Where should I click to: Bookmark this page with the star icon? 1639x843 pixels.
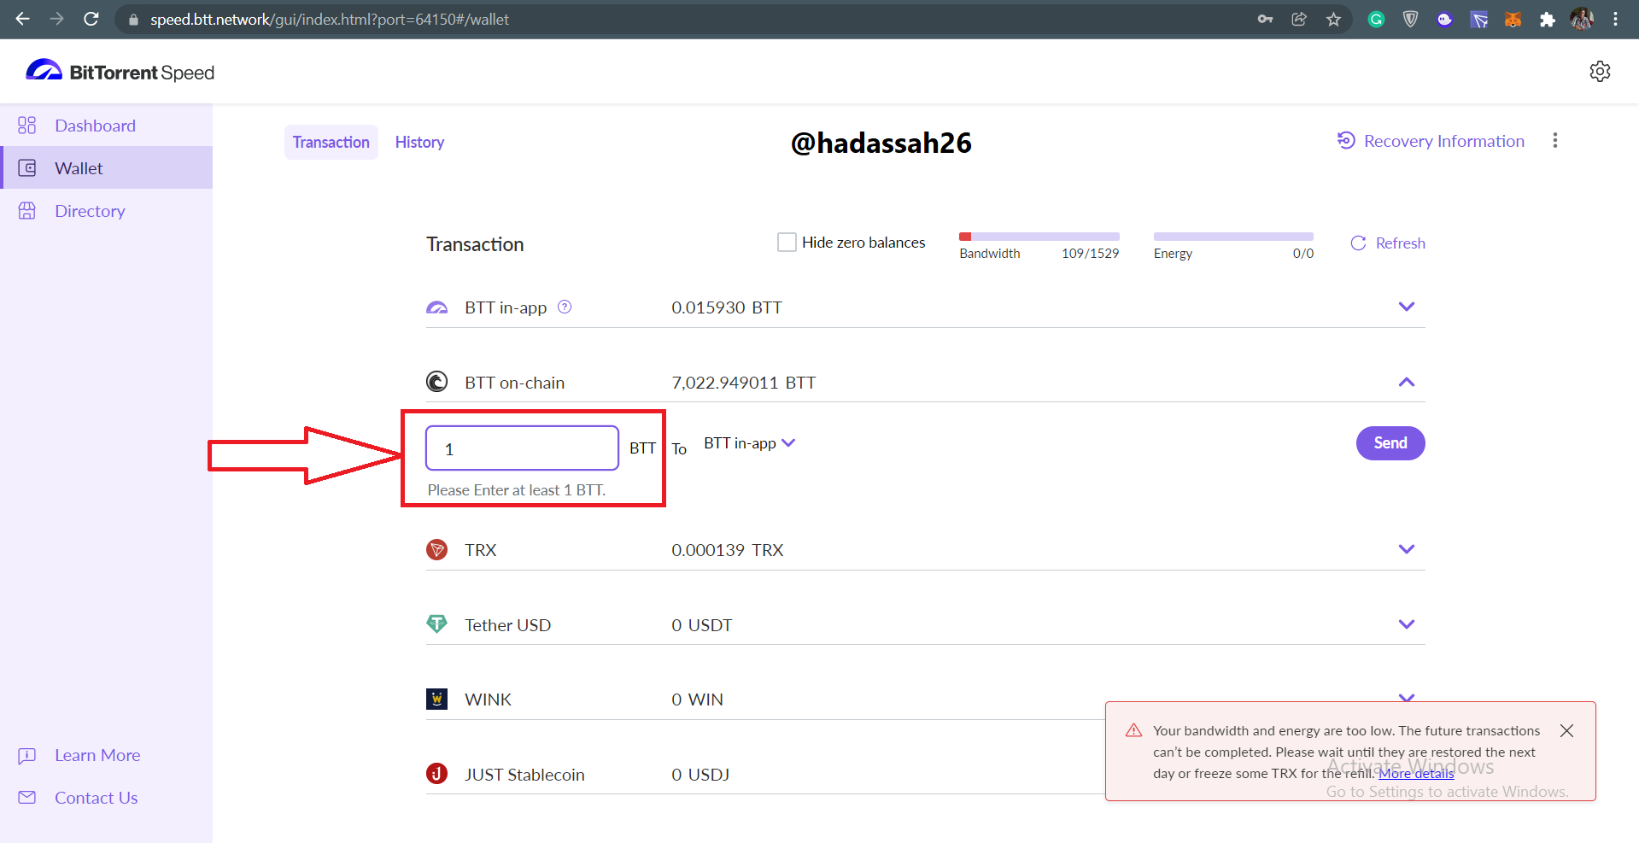coord(1333,19)
